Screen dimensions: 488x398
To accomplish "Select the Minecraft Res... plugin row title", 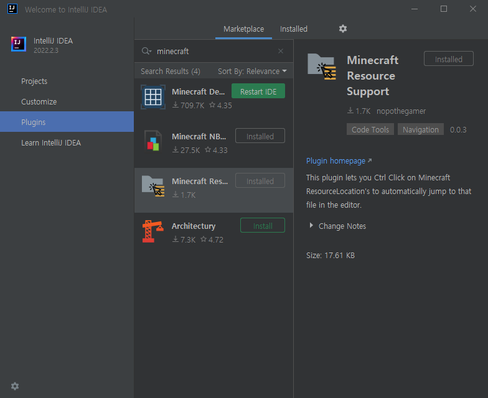I will coord(200,182).
